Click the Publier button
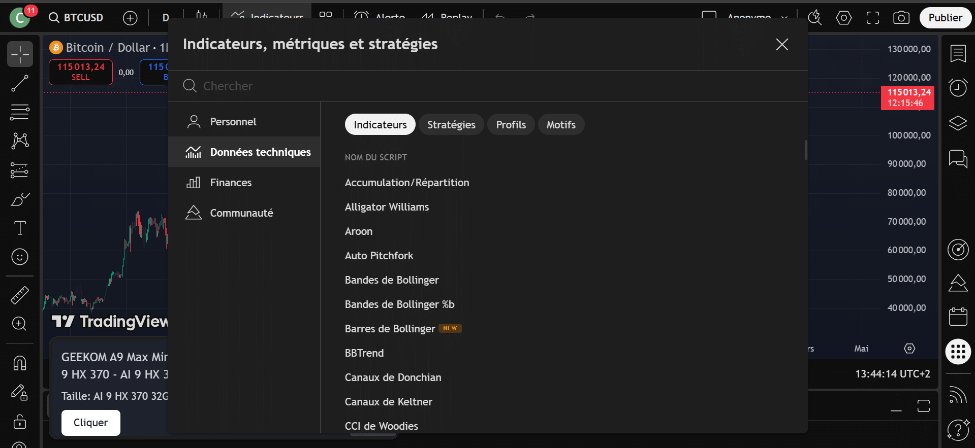Viewport: 975px width, 448px height. (945, 18)
